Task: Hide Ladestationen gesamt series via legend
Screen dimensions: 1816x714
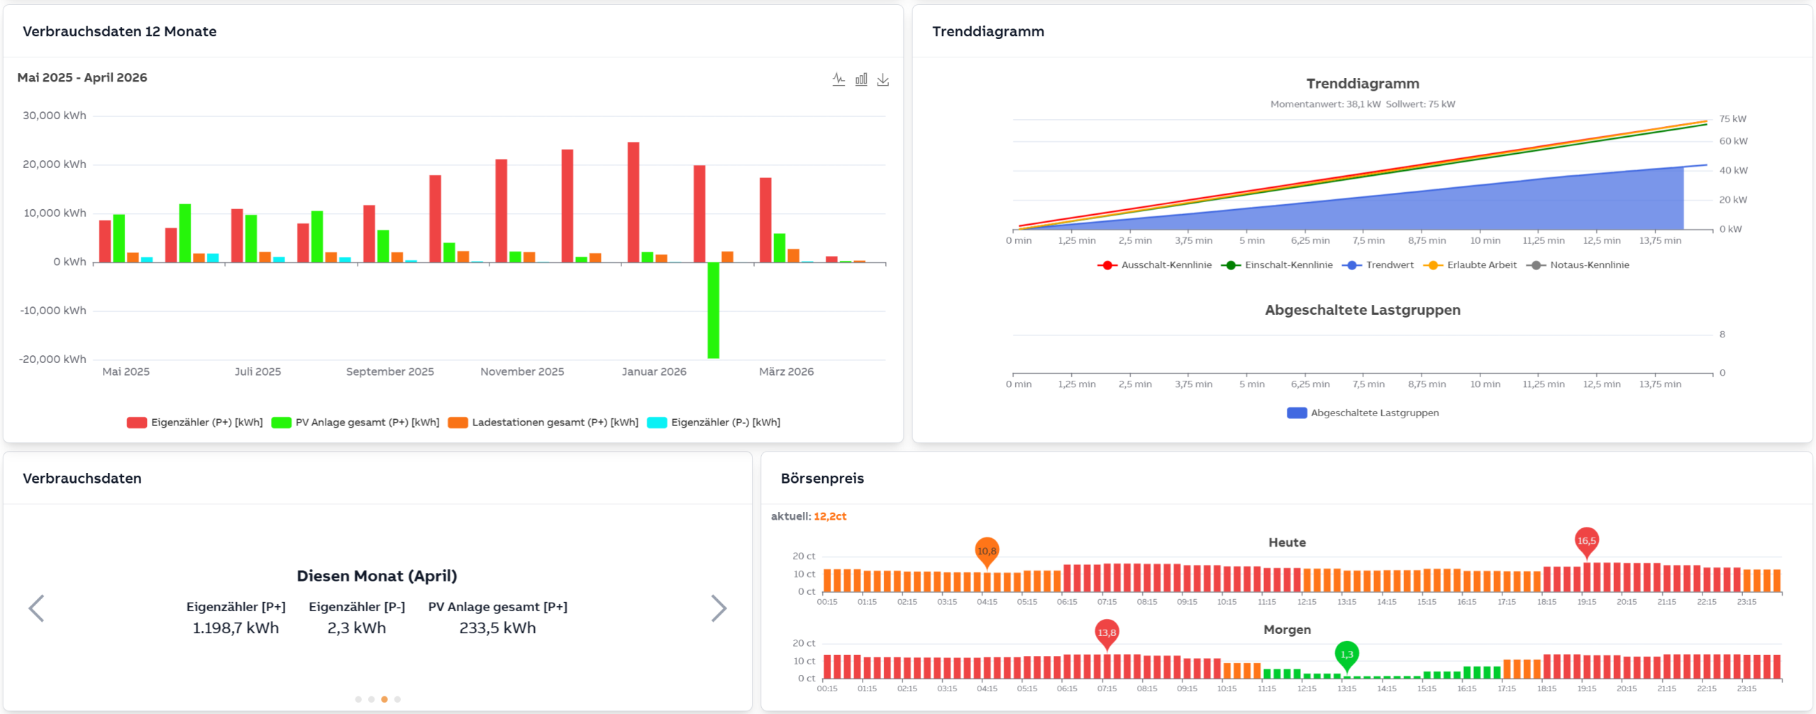Action: coord(543,423)
